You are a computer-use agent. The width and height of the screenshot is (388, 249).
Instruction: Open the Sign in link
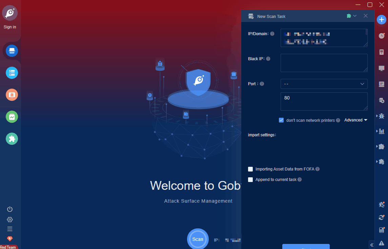(x=10, y=27)
